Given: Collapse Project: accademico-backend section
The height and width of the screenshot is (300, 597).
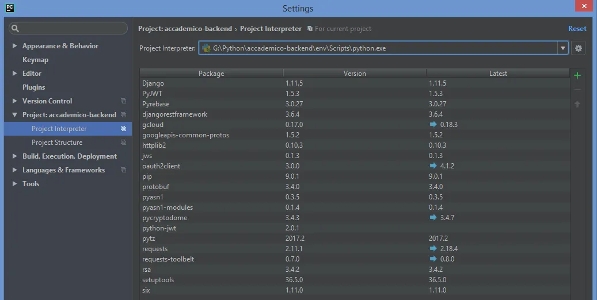Looking at the screenshot, I should 14,115.
